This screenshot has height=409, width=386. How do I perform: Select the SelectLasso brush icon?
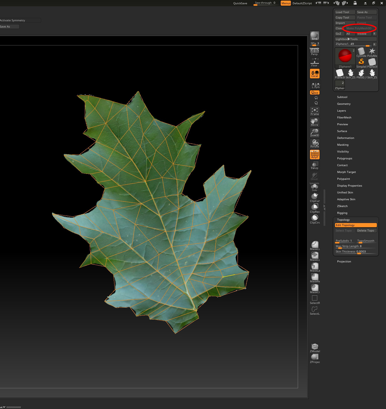tap(315, 310)
